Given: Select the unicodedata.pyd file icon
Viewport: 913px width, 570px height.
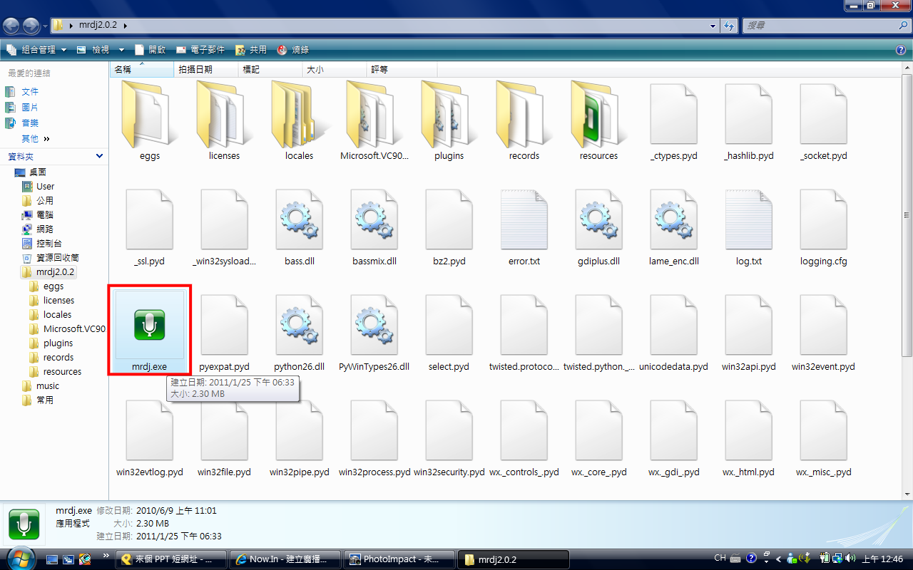Looking at the screenshot, I should pos(674,325).
